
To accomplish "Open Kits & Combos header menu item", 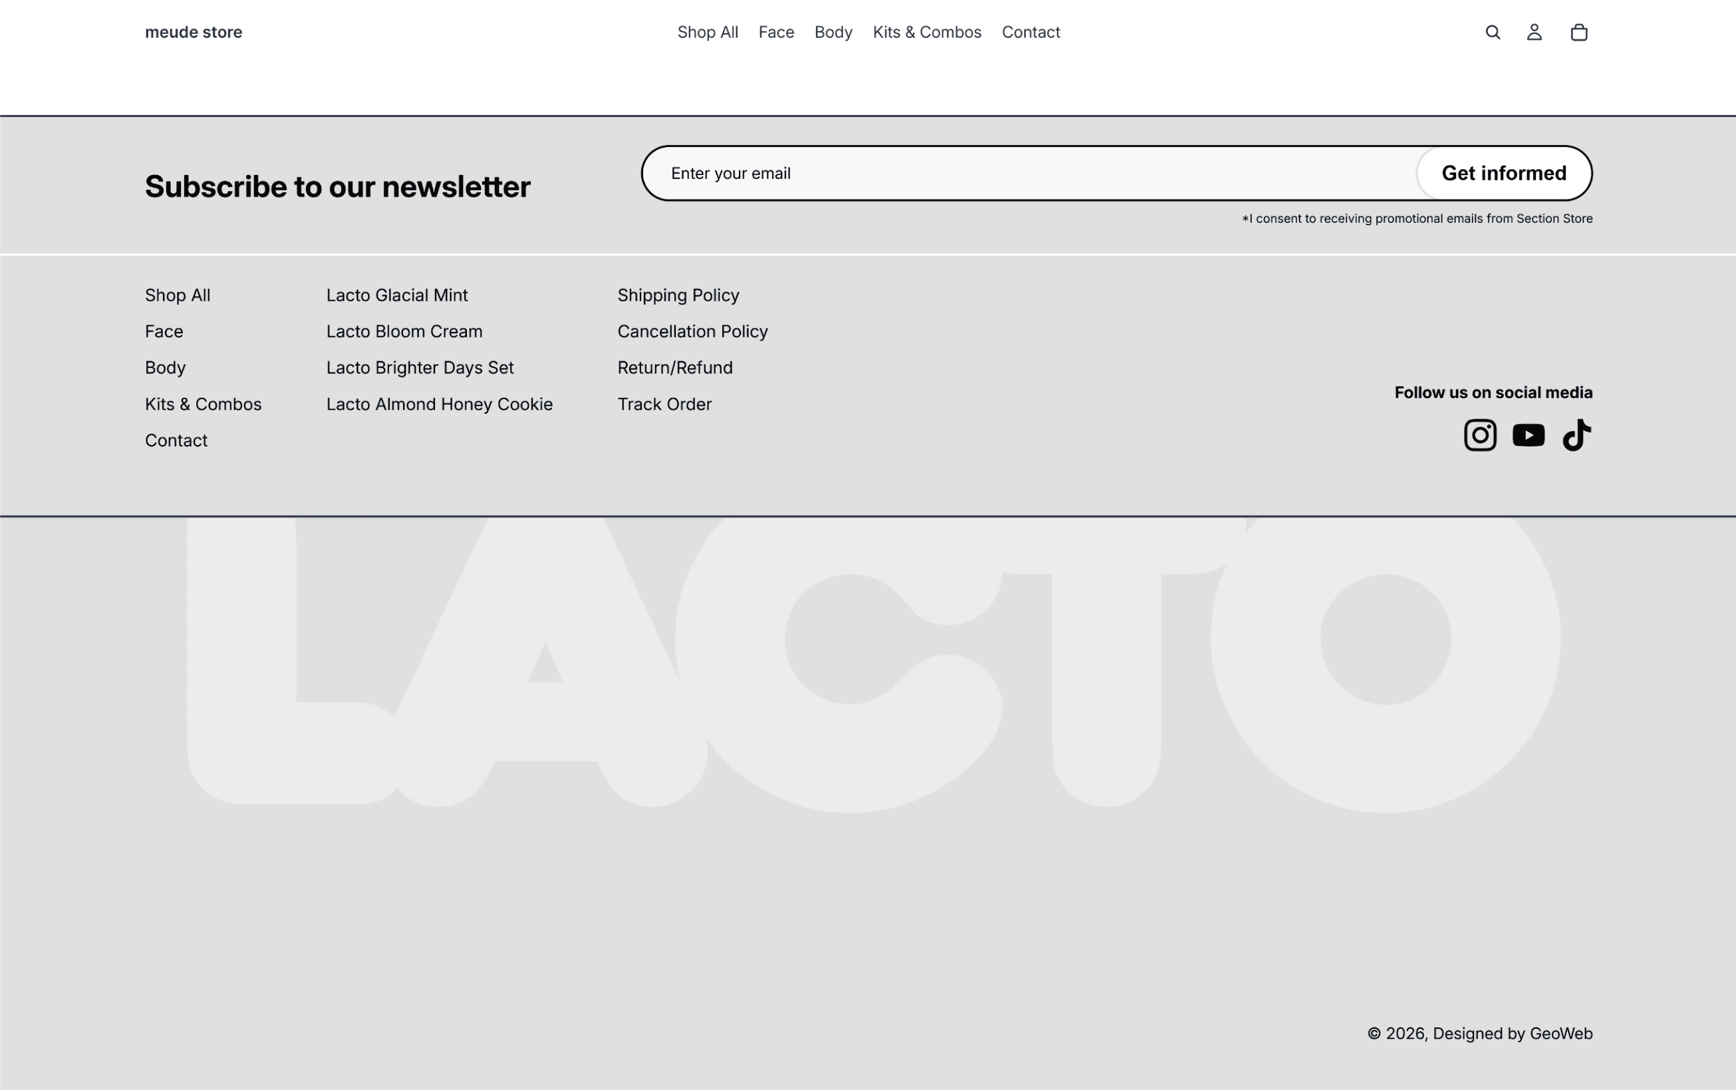I will point(927,33).
